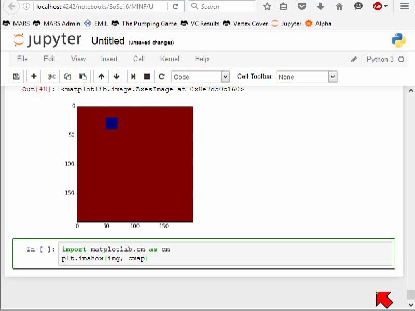
Task: Open the Cell Toolbar None dropdown
Action: (x=307, y=77)
